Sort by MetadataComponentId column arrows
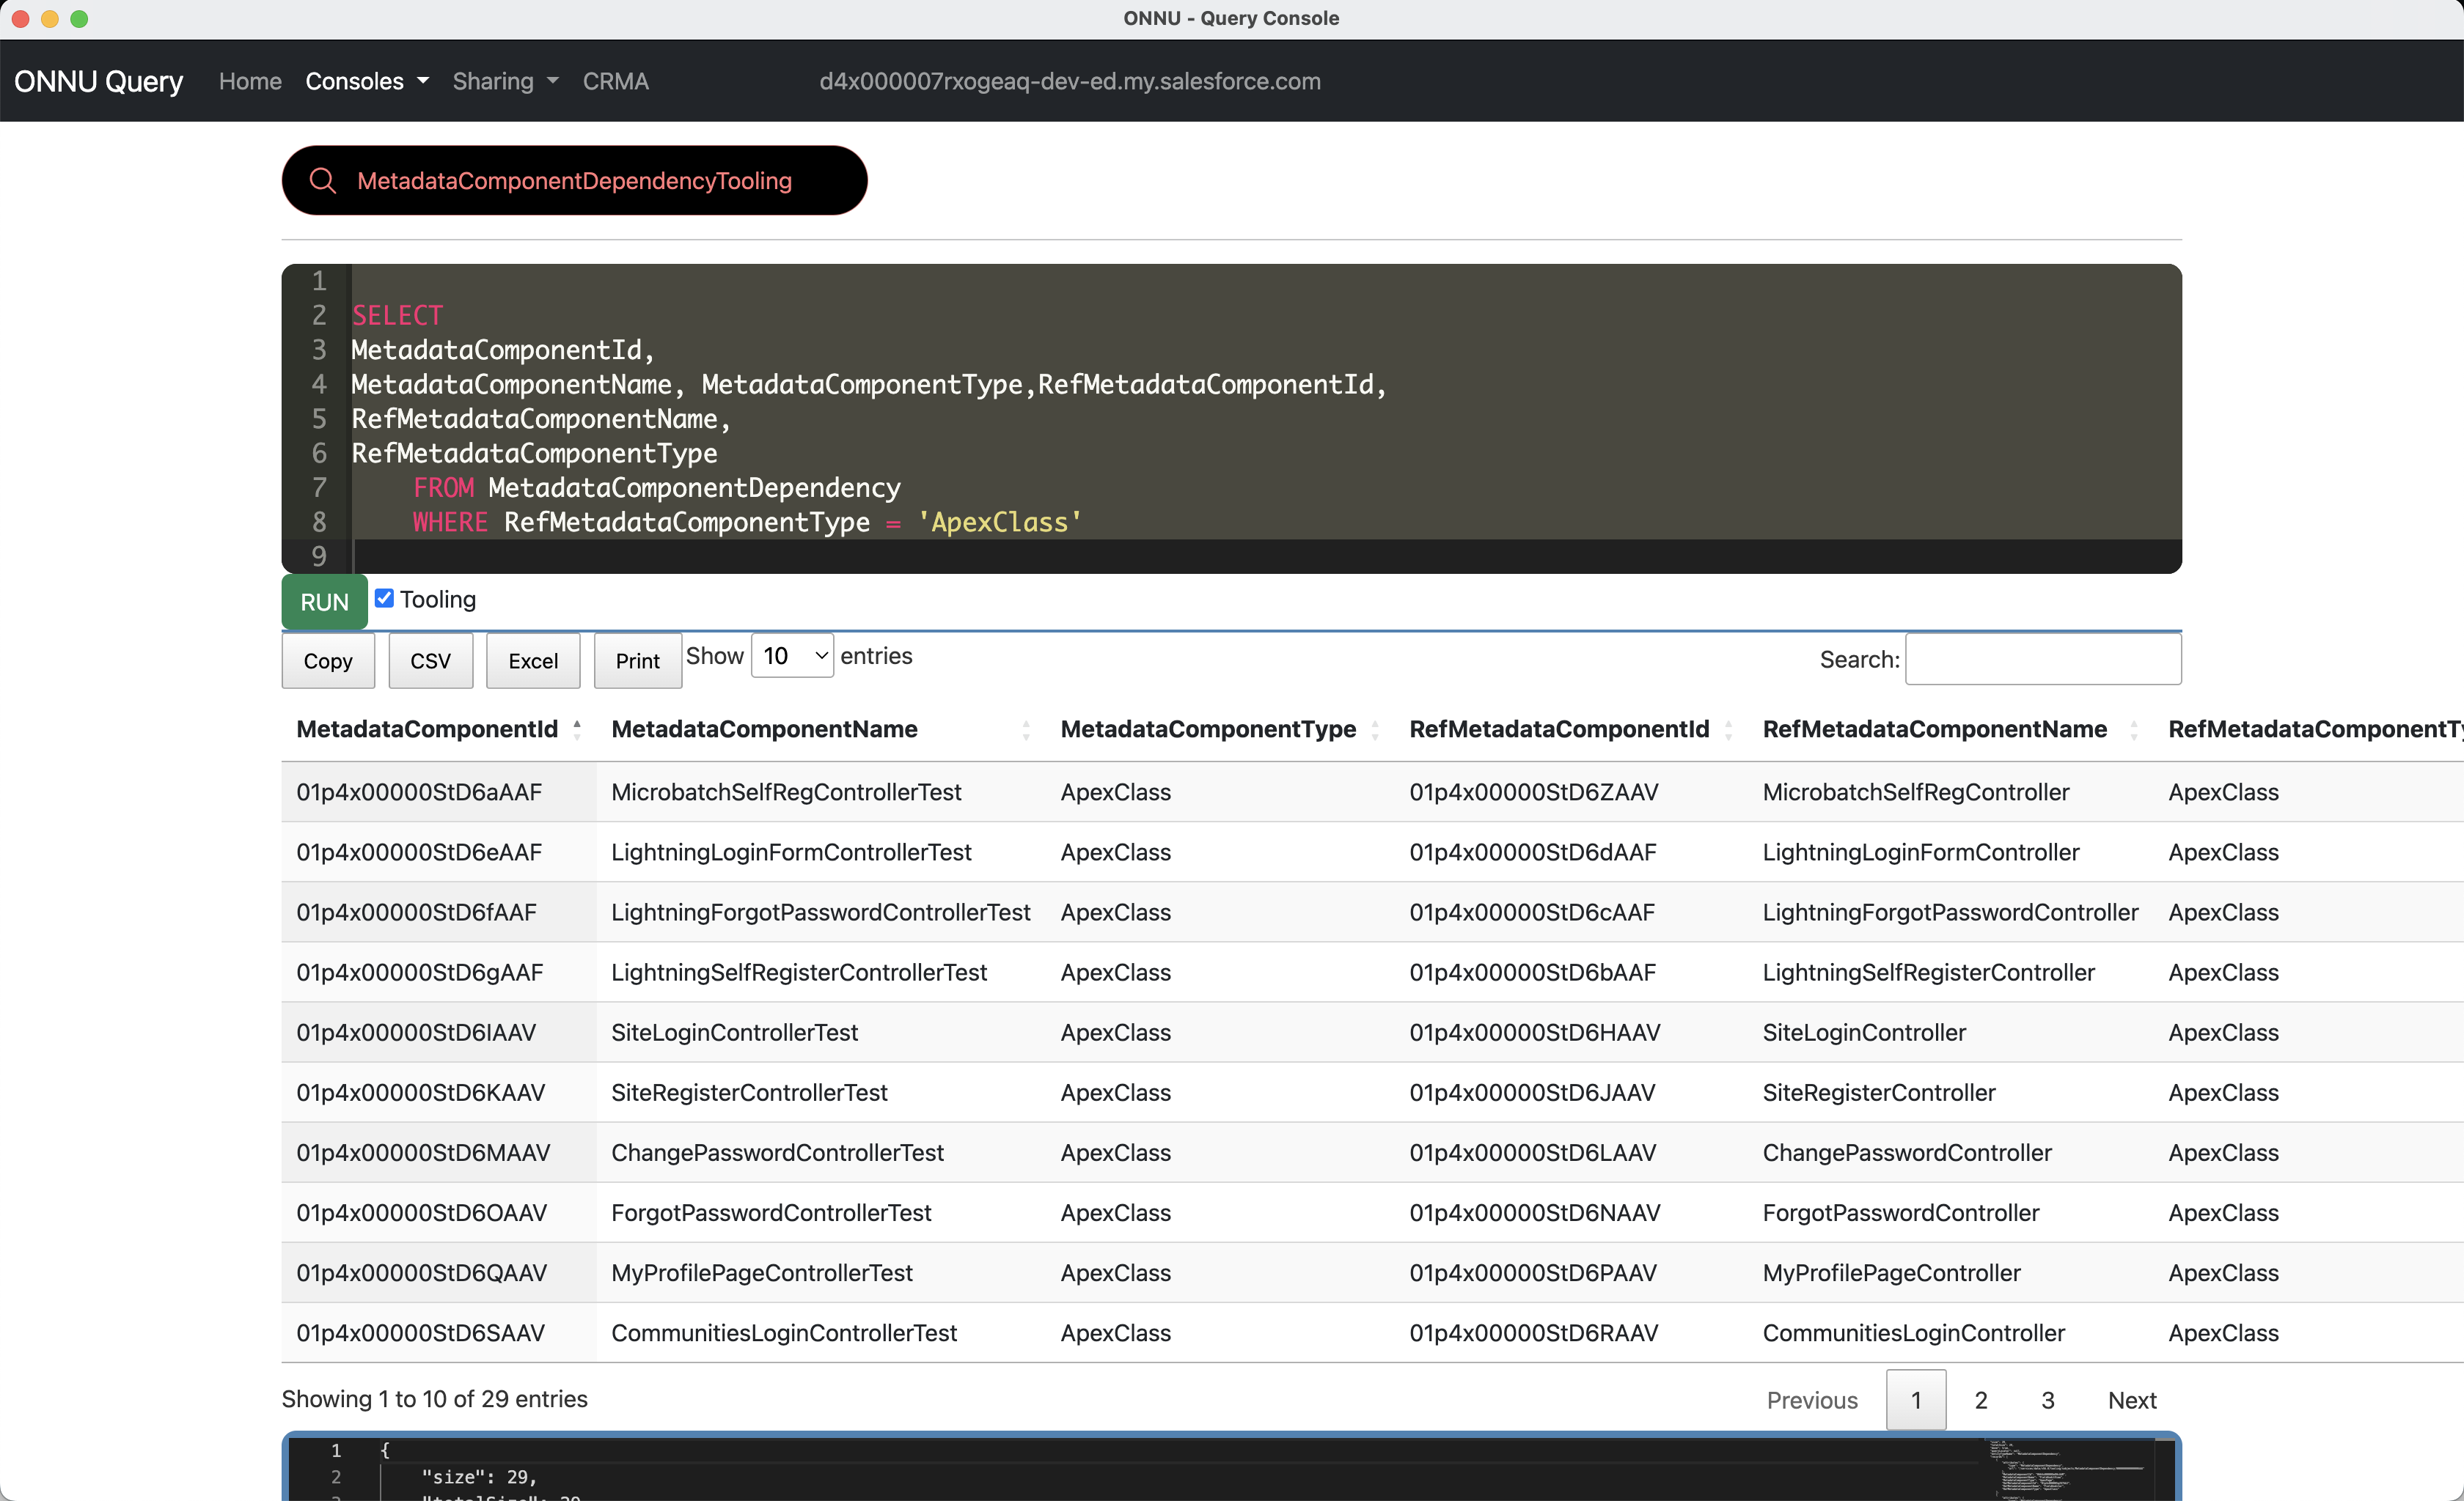The height and width of the screenshot is (1501, 2464). click(577, 729)
